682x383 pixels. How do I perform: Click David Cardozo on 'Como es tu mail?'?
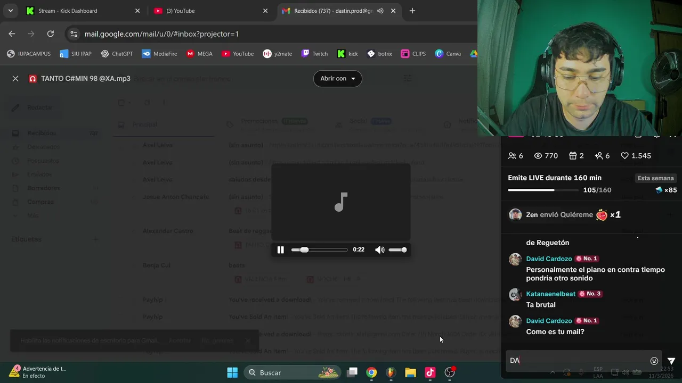[549, 321]
